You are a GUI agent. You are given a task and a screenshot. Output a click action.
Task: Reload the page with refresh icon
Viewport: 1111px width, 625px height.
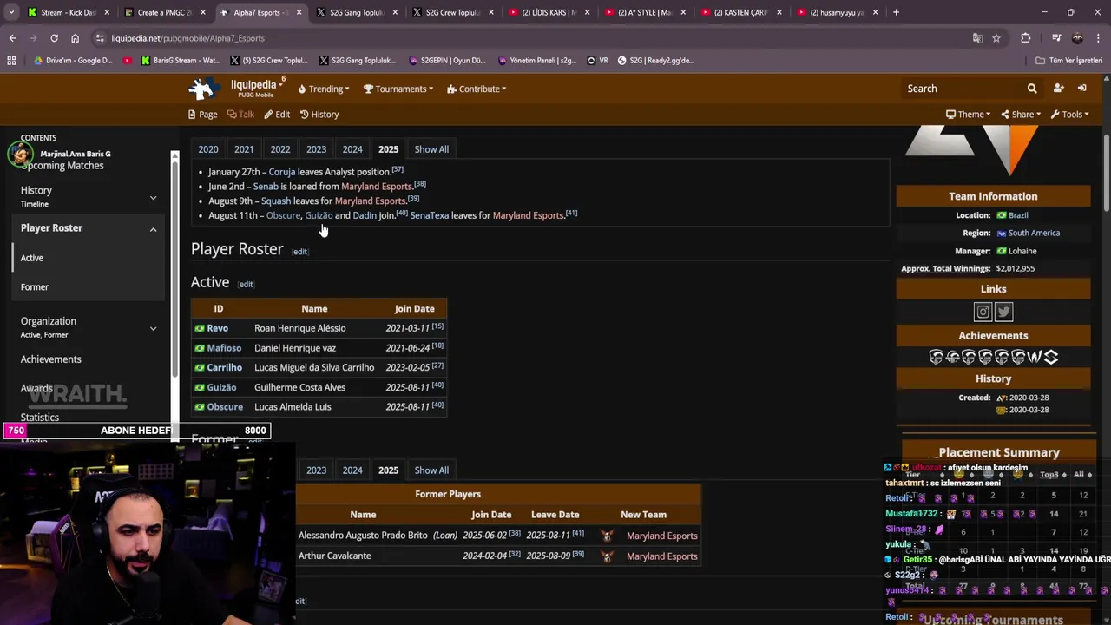coord(54,38)
